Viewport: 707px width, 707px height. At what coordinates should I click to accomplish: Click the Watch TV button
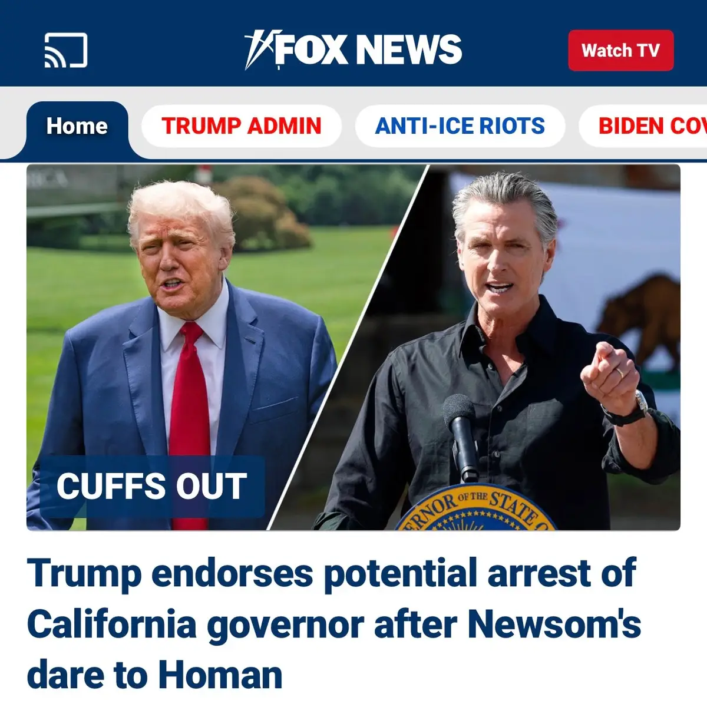point(620,51)
